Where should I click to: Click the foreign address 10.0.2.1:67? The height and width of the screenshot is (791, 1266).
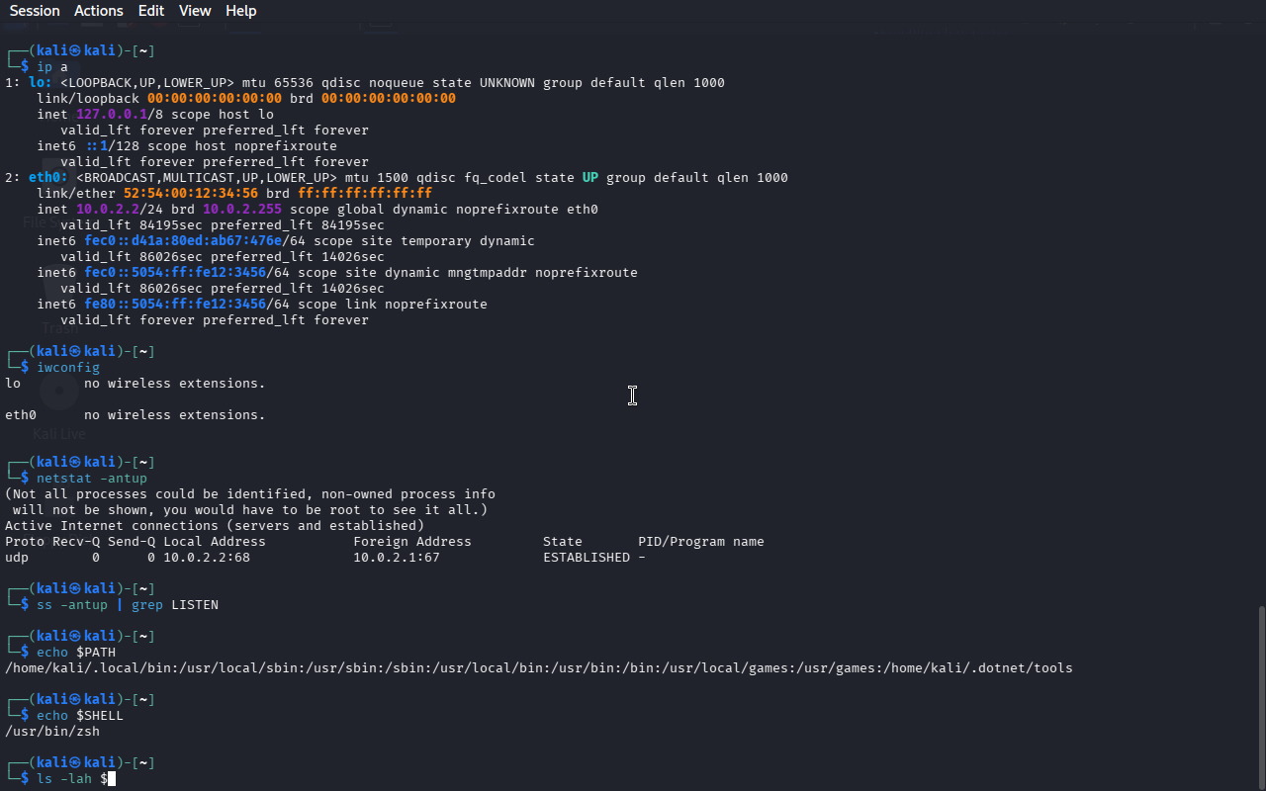pyautogui.click(x=397, y=558)
